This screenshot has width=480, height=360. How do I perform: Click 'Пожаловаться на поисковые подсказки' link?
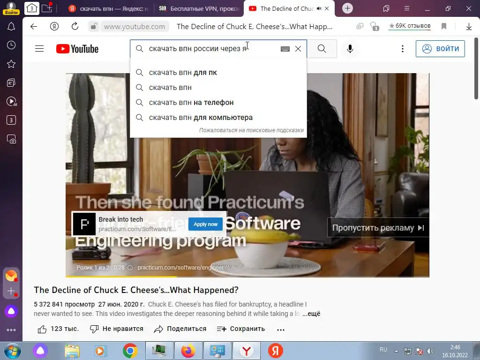coord(251,130)
